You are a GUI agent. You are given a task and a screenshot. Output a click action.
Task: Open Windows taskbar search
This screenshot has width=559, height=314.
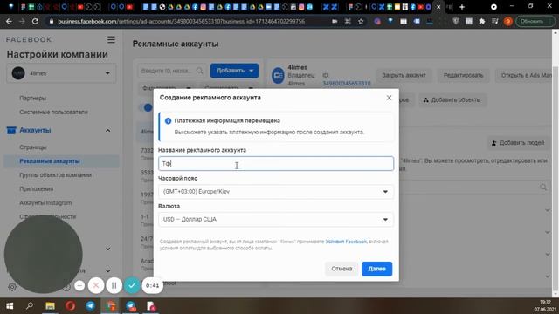pyautogui.click(x=30, y=306)
